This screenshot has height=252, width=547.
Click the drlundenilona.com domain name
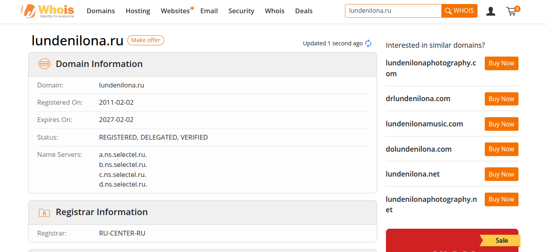[418, 99]
